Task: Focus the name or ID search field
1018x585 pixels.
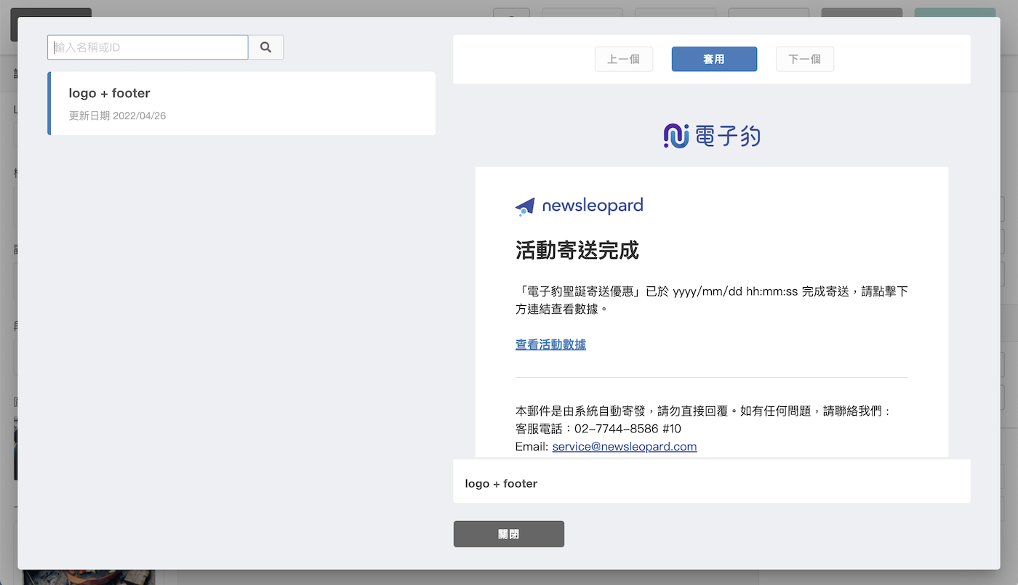Action: [148, 47]
